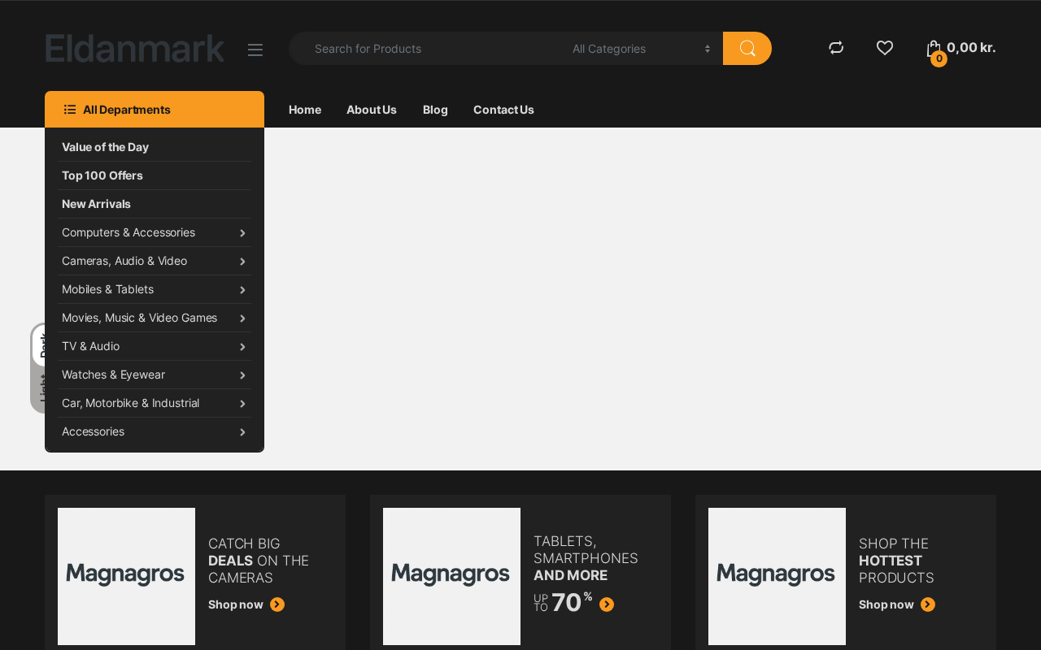1041x650 pixels.
Task: Click the orange search magnifier button
Action: tap(747, 49)
